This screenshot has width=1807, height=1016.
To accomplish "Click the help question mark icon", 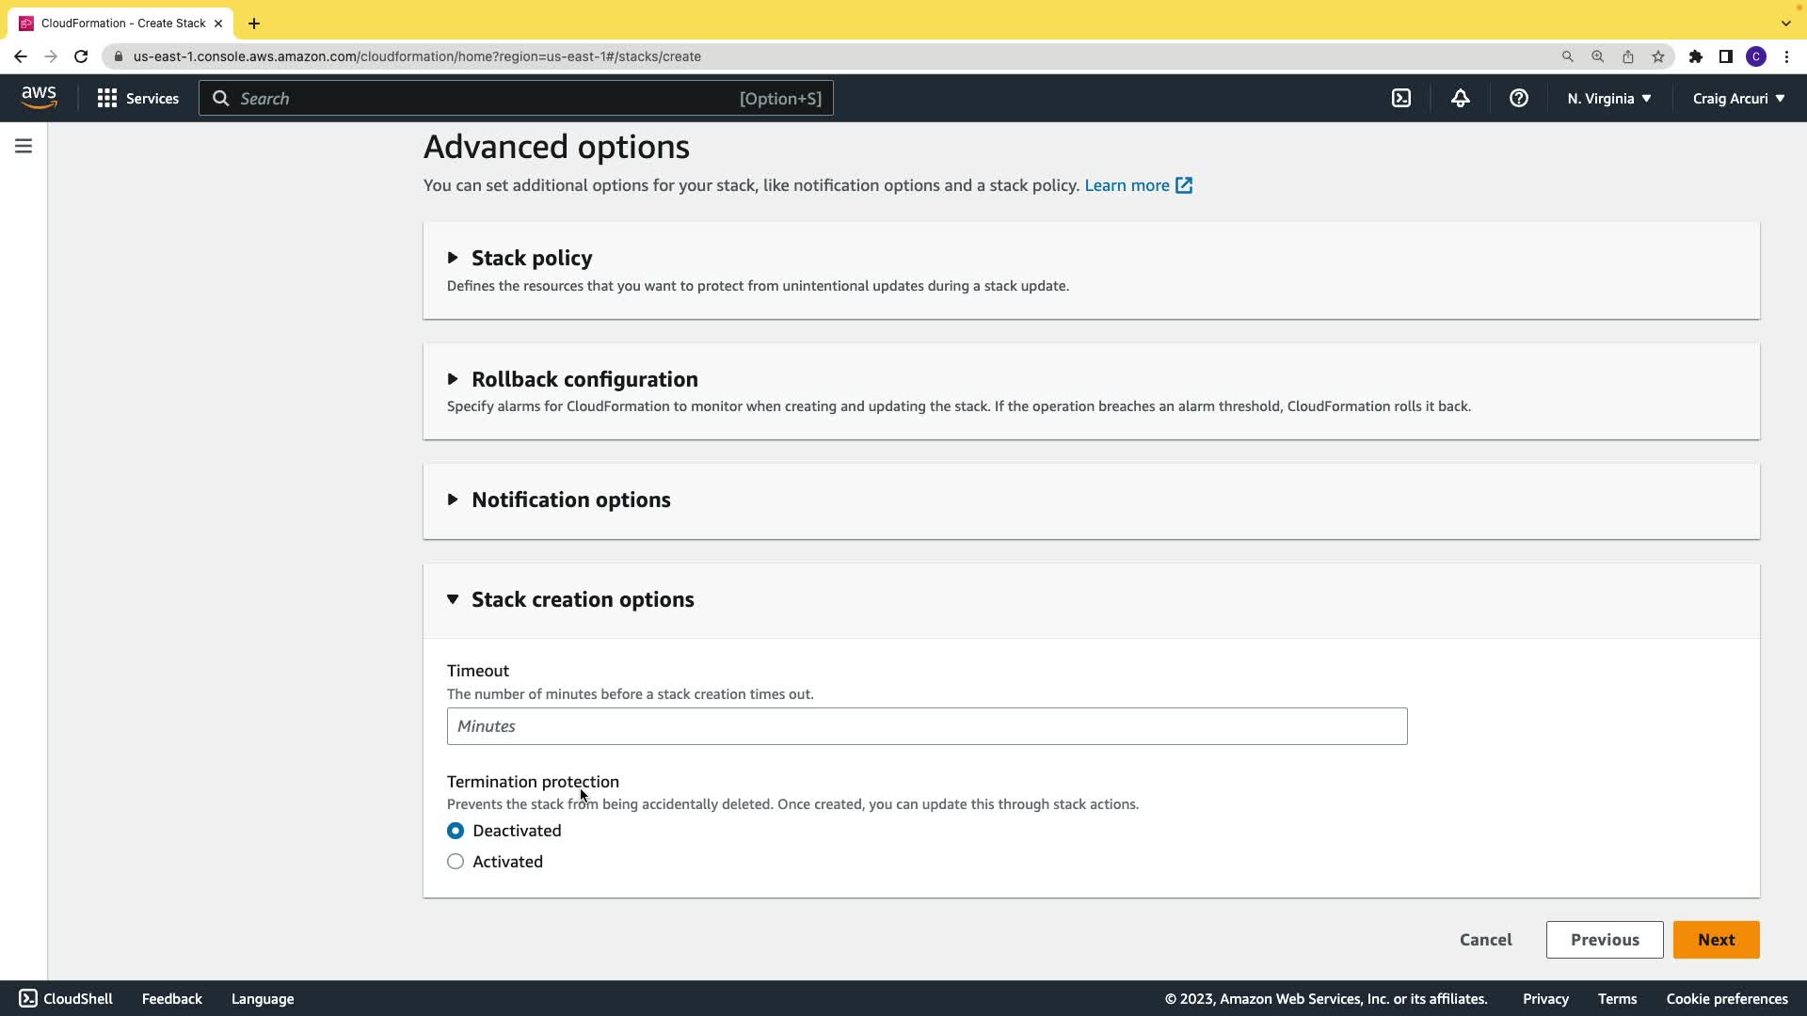I will [x=1518, y=98].
